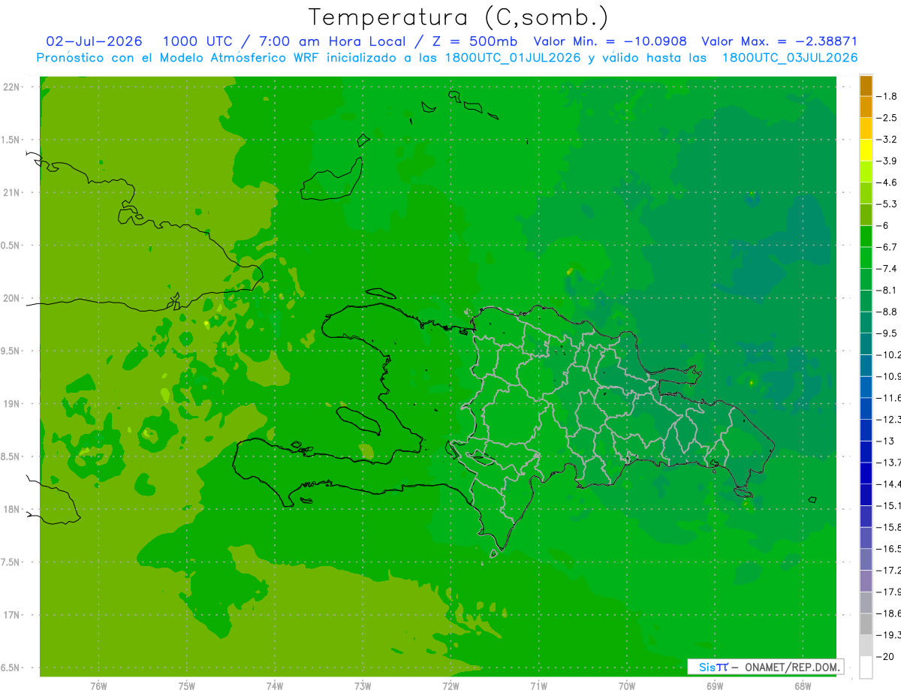Click the valid-until time "1800UTC_03JUL2026"
Screen dimensions: 901x696
point(790,58)
